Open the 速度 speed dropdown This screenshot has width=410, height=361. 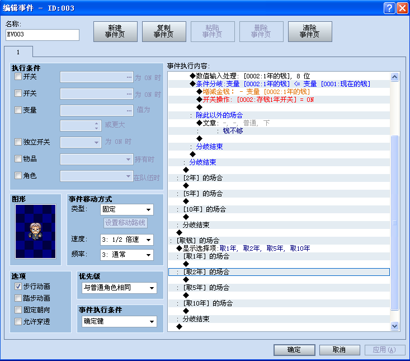(127, 240)
